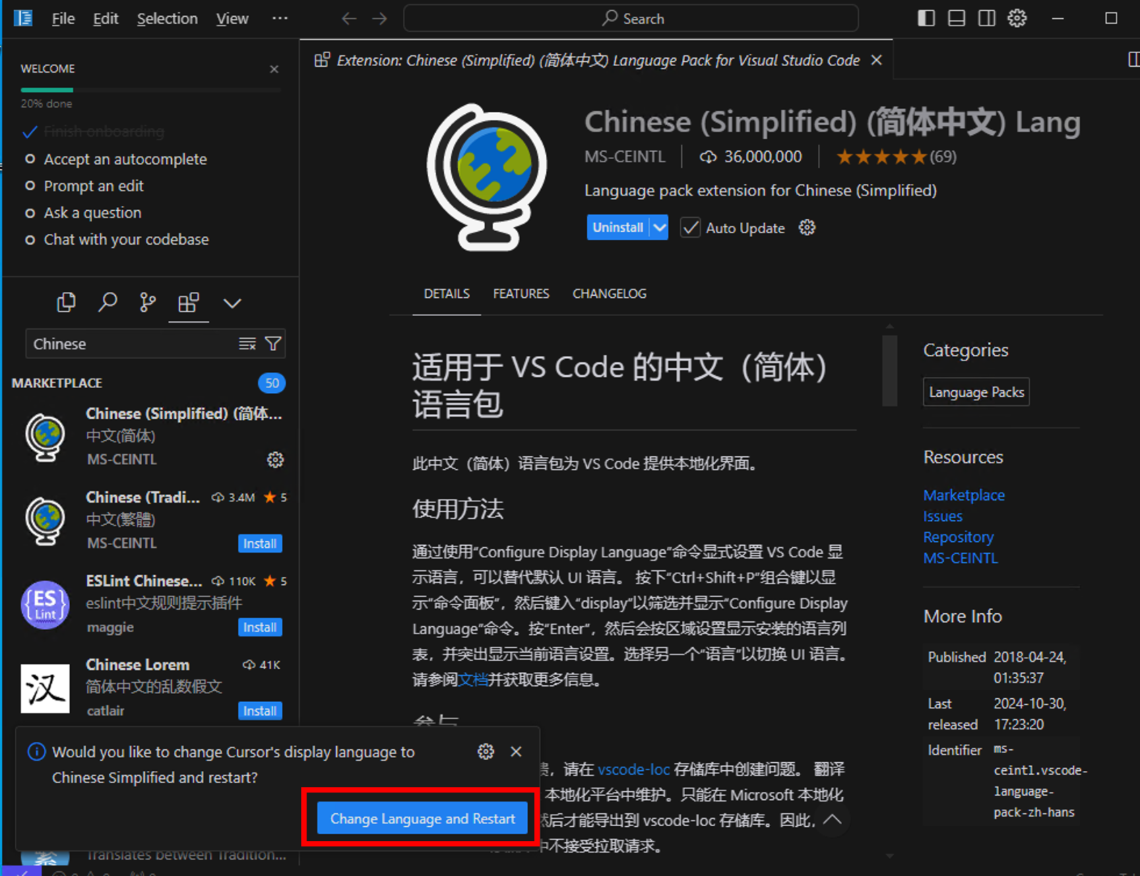Screen dimensions: 1140x876
Task: Select Ask a question step
Action: click(92, 213)
